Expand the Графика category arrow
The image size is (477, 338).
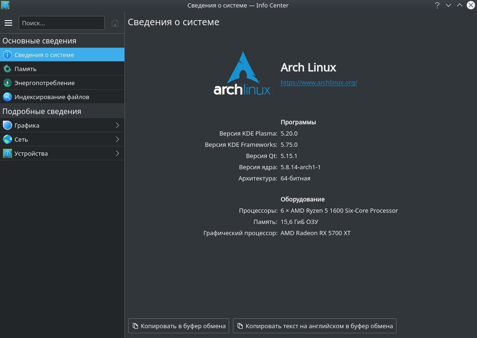coord(117,125)
